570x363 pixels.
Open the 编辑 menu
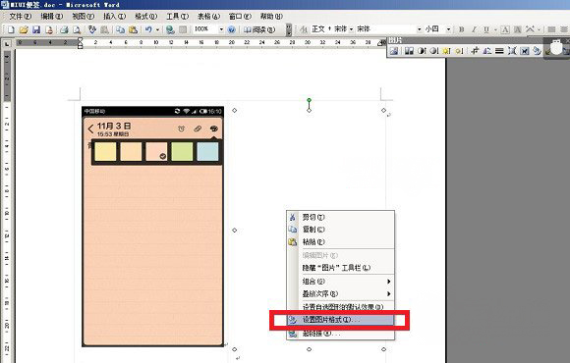click(52, 17)
